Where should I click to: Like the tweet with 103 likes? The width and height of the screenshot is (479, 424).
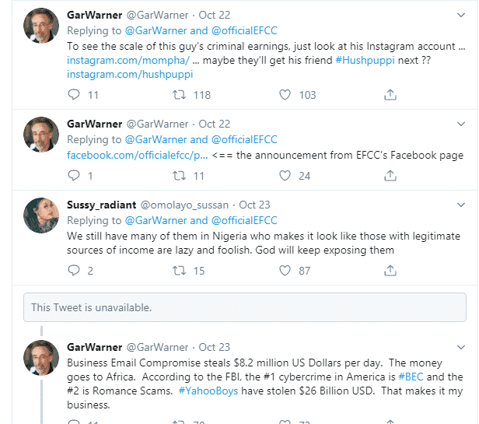click(285, 95)
